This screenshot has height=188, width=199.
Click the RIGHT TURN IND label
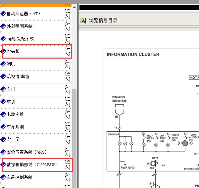pyautogui.click(x=175, y=138)
